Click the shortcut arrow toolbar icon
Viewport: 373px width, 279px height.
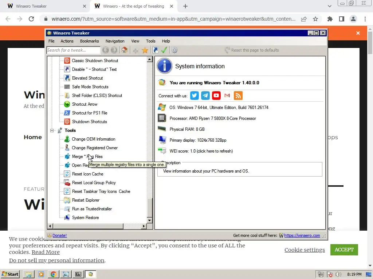click(155, 50)
